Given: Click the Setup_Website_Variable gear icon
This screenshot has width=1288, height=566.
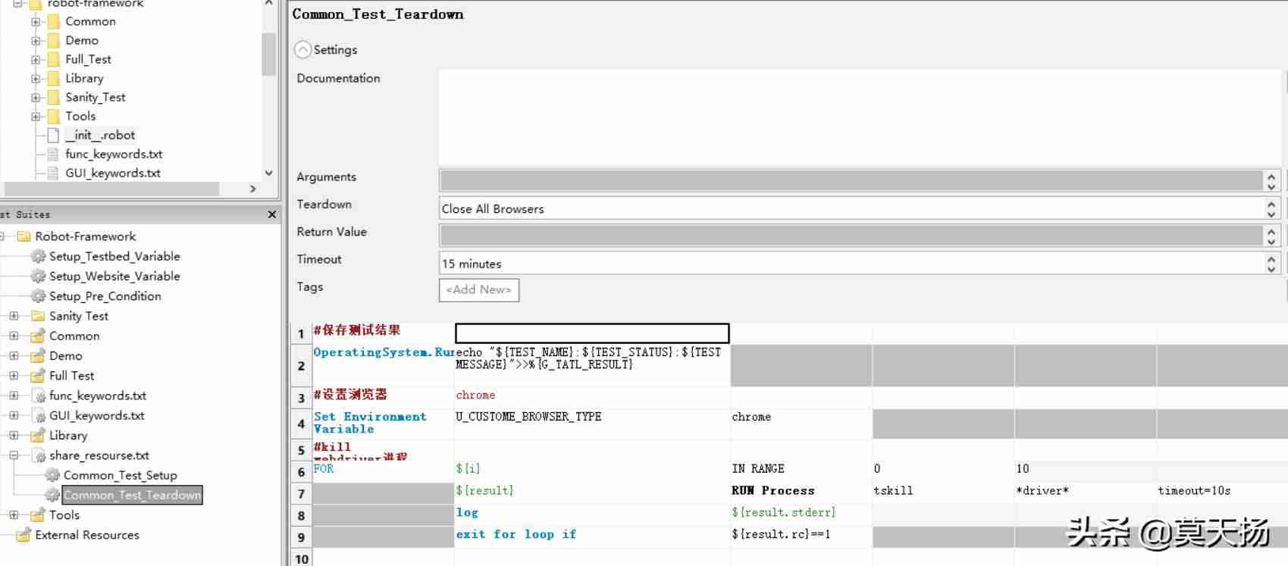Looking at the screenshot, I should click(38, 276).
